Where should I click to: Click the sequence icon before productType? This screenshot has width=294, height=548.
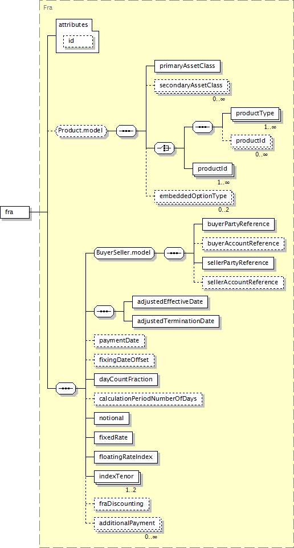pyautogui.click(x=203, y=127)
